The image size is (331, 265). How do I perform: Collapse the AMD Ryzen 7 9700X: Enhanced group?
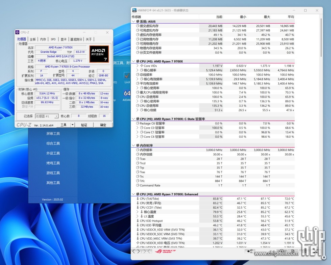[x=133, y=194]
